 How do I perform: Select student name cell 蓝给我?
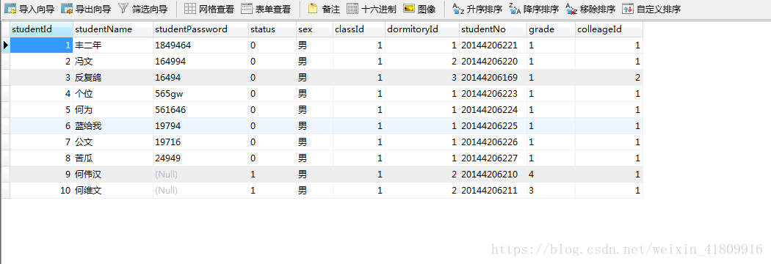pyautogui.click(x=113, y=126)
